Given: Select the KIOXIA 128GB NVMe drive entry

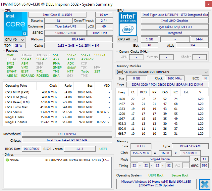Looking at the screenshot, I should point(76,160).
